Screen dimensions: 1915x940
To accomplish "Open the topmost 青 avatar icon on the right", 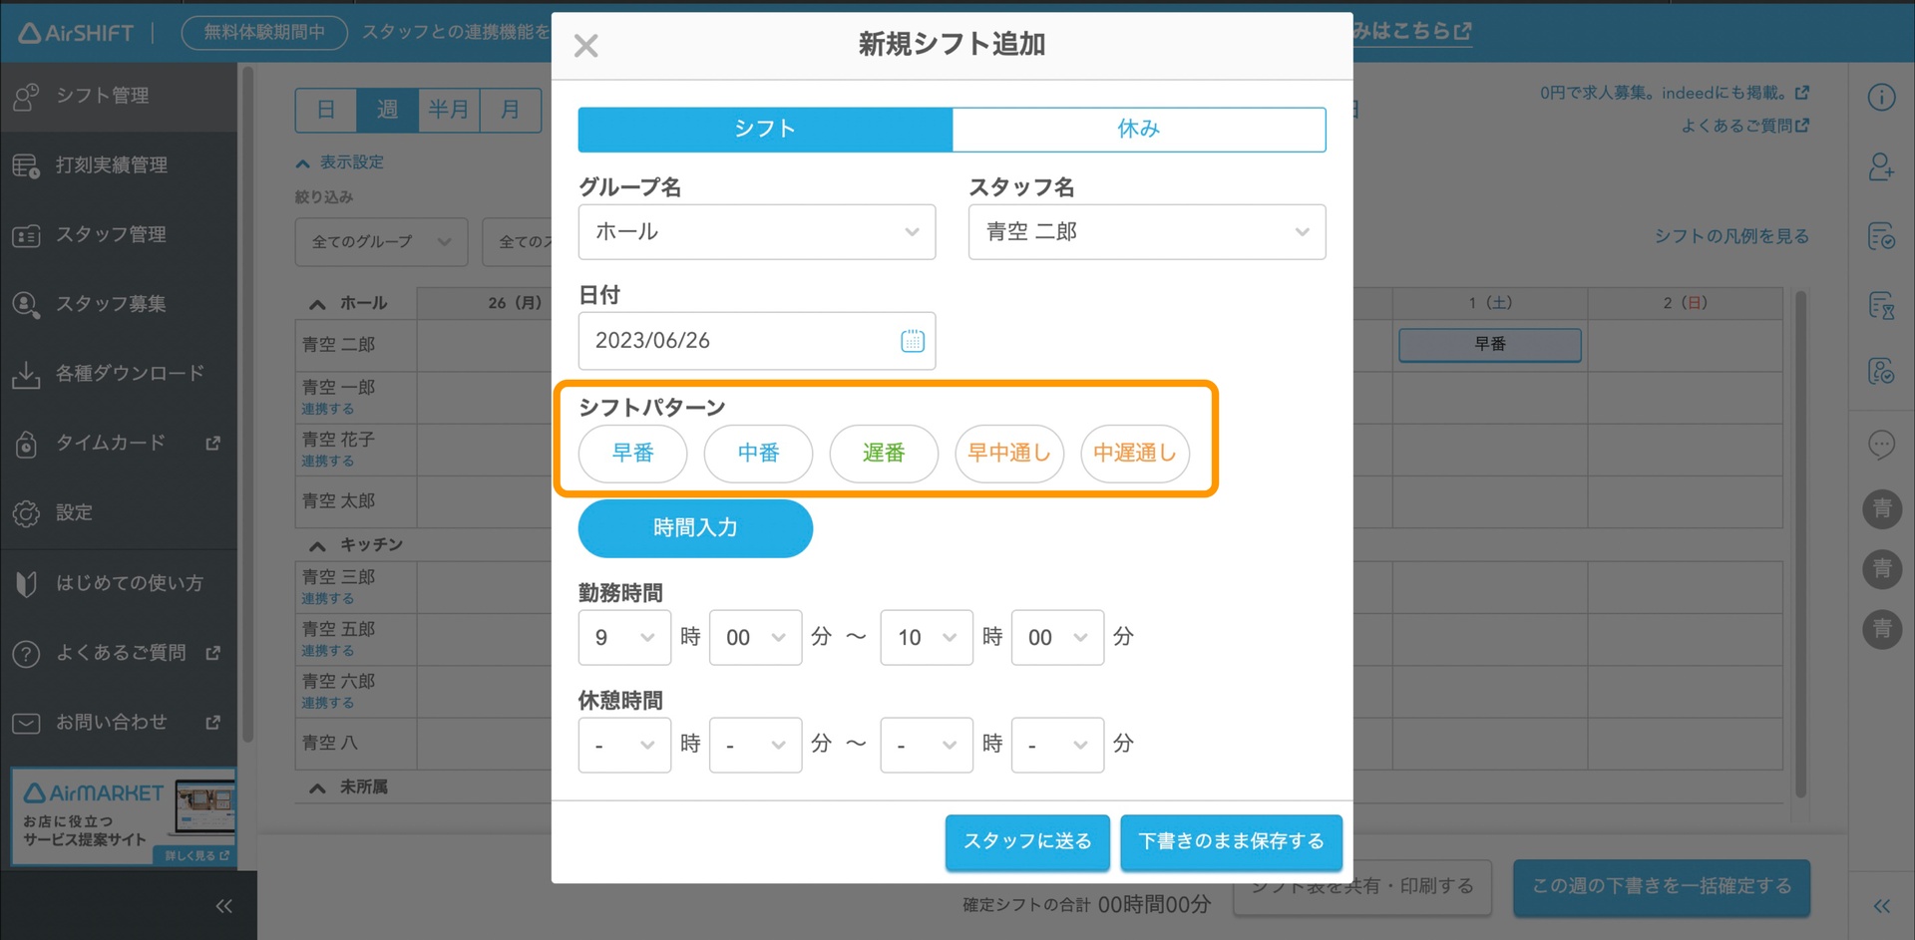I will [1882, 509].
